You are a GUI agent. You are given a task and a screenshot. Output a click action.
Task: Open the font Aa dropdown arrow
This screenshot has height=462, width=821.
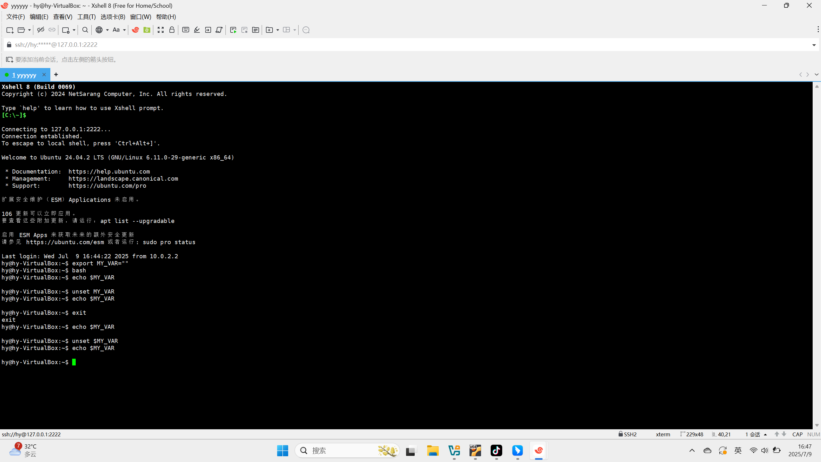click(124, 30)
